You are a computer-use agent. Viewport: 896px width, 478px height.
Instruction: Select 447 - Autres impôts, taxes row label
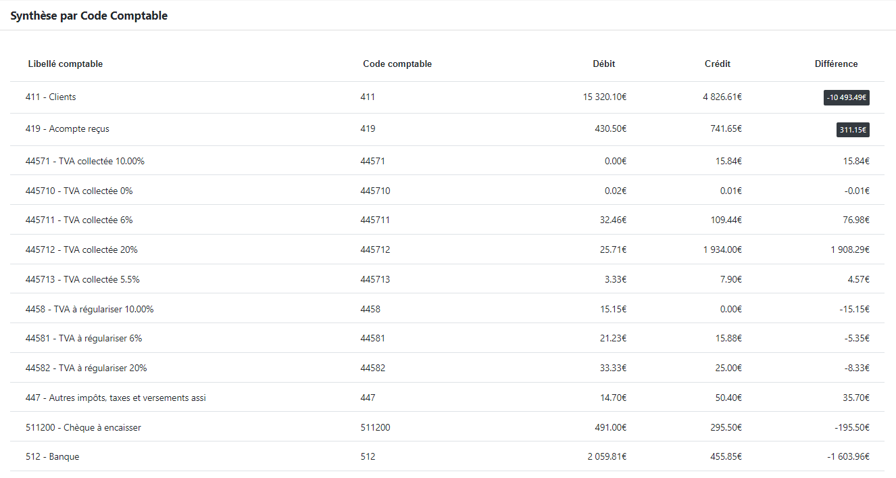[116, 398]
